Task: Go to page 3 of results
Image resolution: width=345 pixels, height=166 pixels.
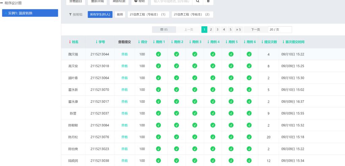Action: pos(217,30)
